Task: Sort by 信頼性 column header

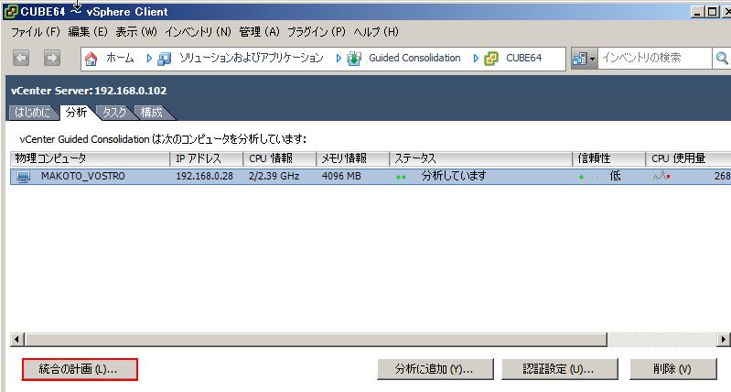Action: pos(608,158)
